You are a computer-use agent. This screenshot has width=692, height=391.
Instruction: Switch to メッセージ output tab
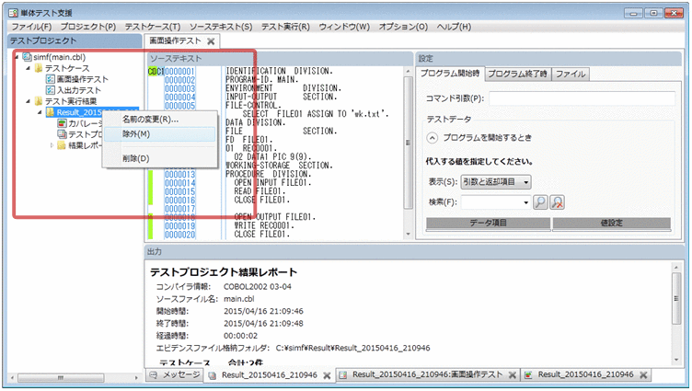pyautogui.click(x=175, y=375)
